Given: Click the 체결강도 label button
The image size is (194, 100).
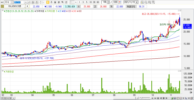Looking at the screenshot, I should click(131, 7).
